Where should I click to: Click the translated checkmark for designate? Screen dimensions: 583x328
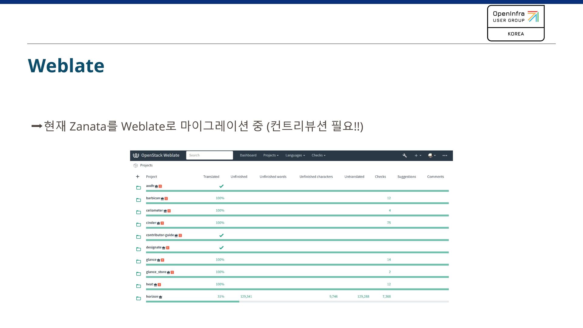tap(221, 248)
